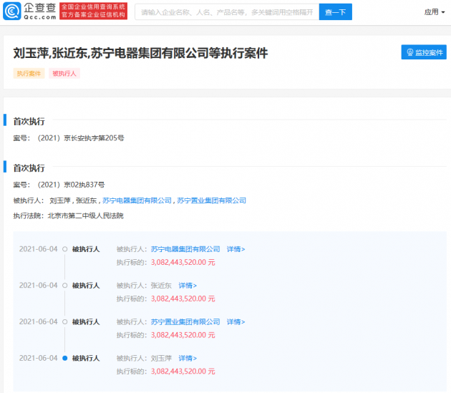Click case number (2021)京02执837号
Image resolution: width=451 pixels, height=393 pixels.
(71, 185)
